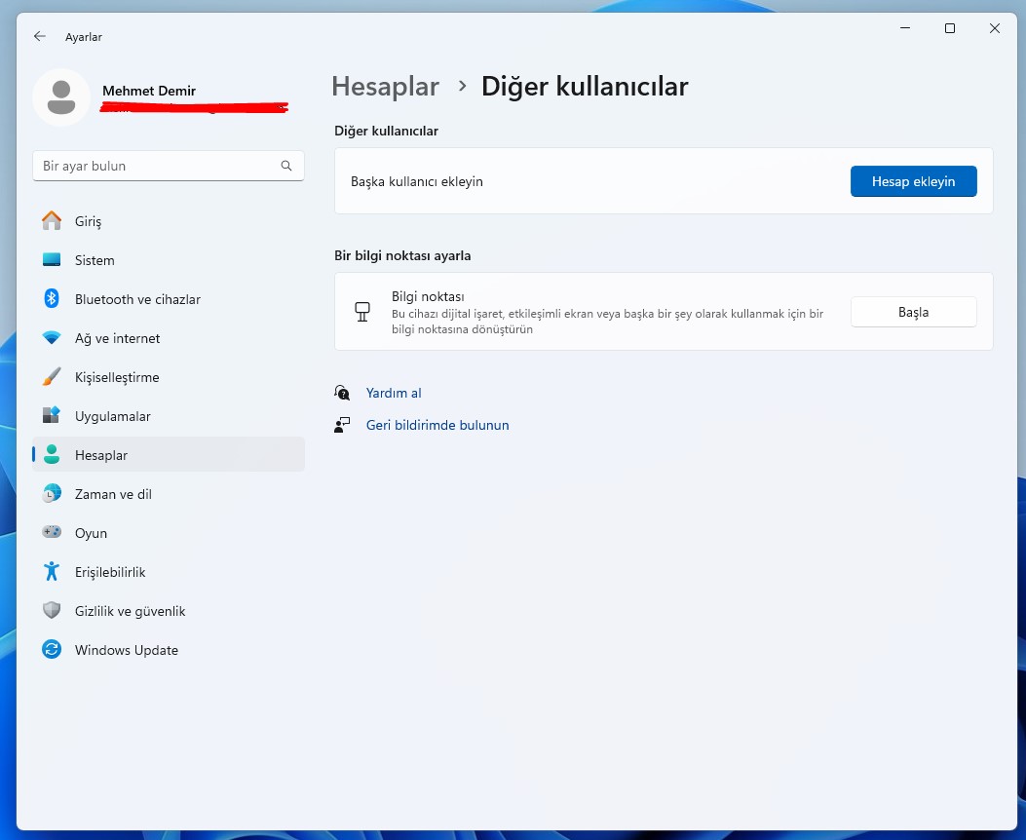Select the Oyun gamepad icon
The image size is (1026, 840).
[52, 533]
